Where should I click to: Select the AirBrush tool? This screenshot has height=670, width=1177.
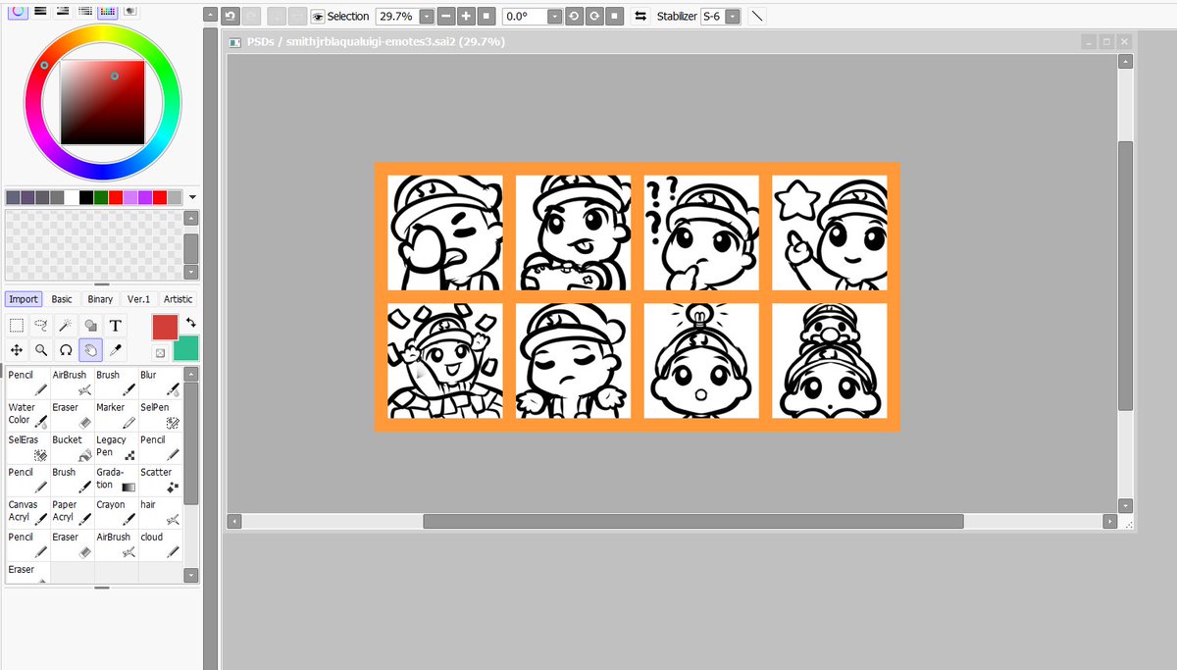tap(69, 383)
